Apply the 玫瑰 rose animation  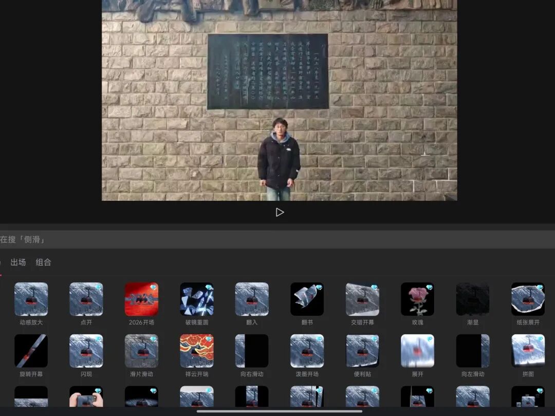coord(417,299)
